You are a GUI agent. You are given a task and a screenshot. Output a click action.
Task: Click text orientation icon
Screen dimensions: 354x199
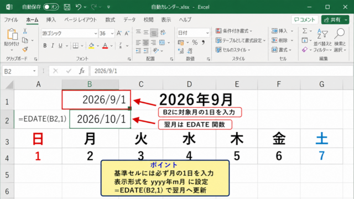[156, 50]
